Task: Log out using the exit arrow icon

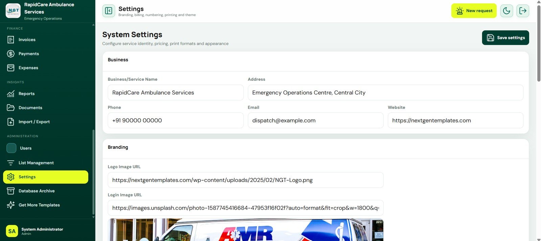Action: [523, 11]
